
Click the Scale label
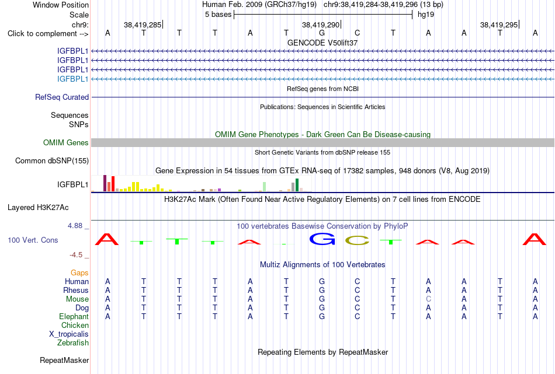coord(79,15)
